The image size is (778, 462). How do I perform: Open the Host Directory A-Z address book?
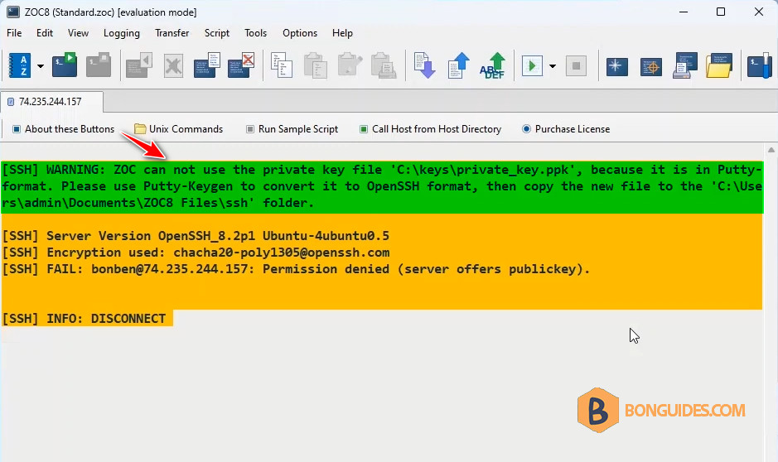pyautogui.click(x=20, y=65)
